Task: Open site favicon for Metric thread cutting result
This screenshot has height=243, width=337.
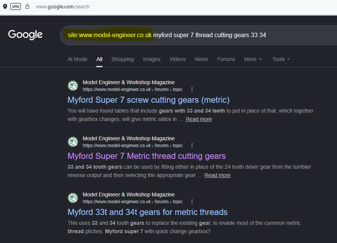Action: 73,142
